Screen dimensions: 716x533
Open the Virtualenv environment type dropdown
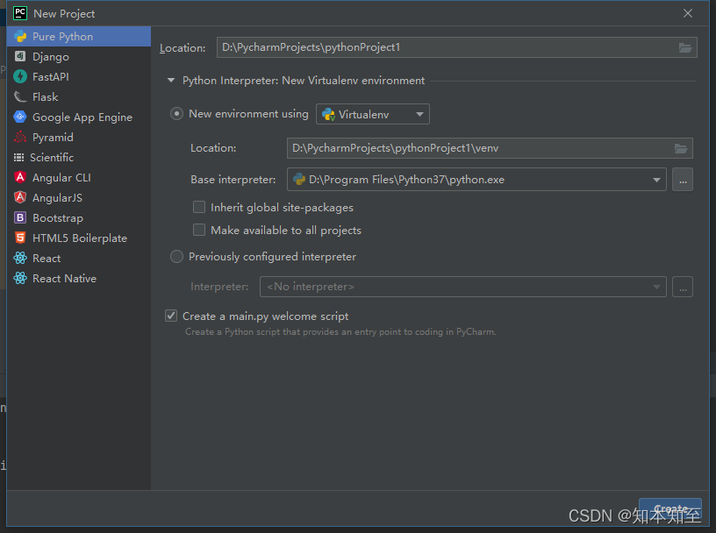[373, 114]
